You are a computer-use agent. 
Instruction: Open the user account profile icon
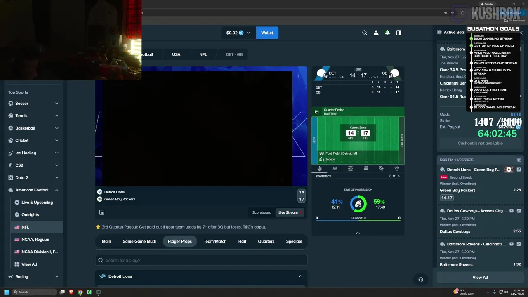click(x=376, y=33)
